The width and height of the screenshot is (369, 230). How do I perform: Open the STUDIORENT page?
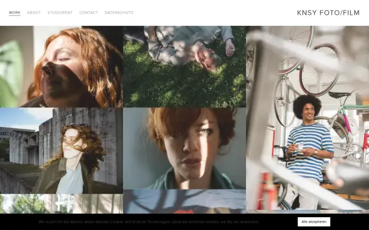click(60, 13)
